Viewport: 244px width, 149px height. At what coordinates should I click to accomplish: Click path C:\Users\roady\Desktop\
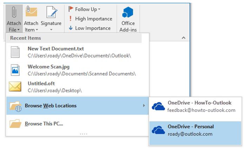(x=55, y=90)
